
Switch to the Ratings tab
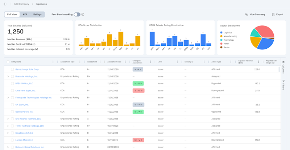pos(37,15)
